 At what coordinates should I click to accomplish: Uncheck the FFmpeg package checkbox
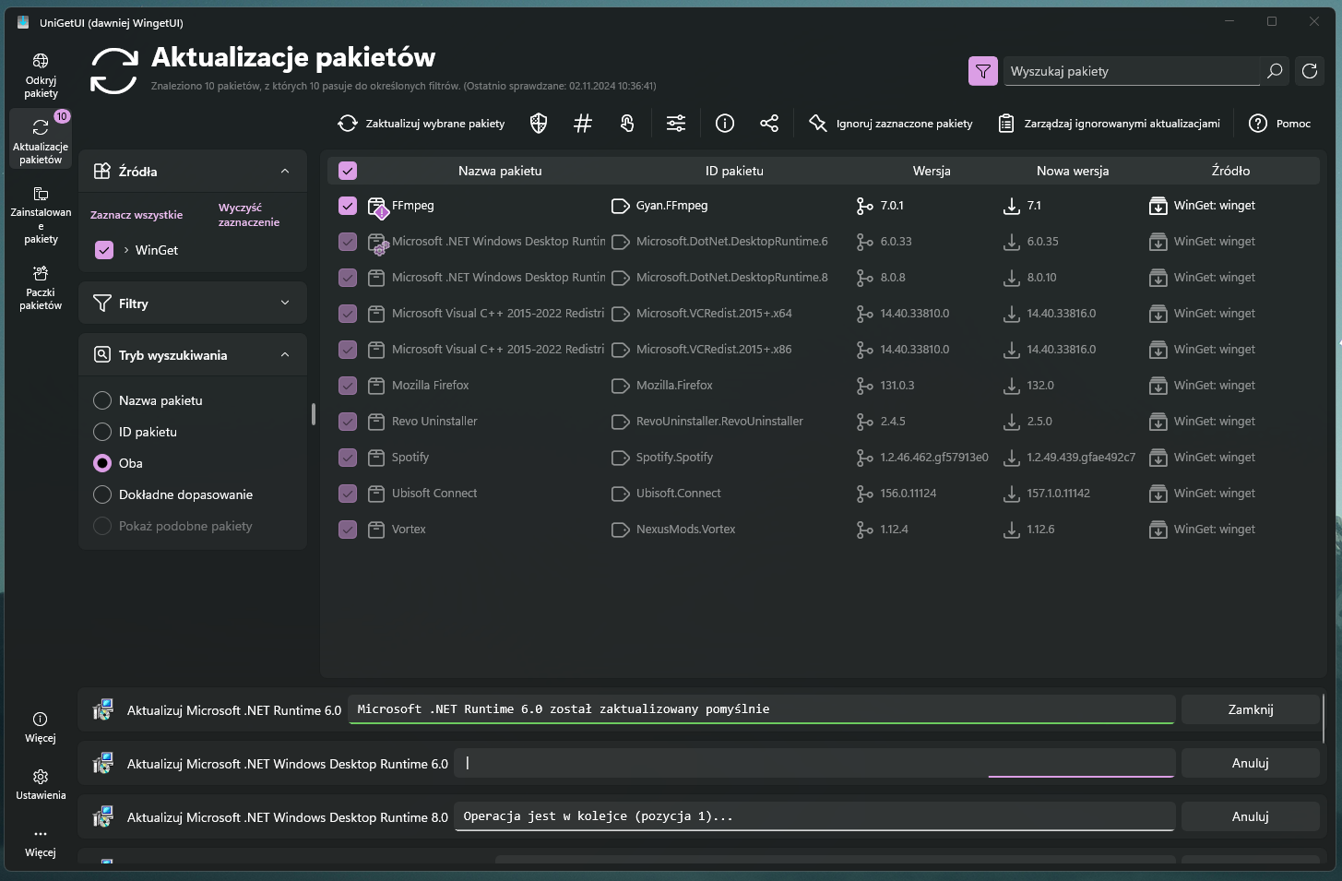pyautogui.click(x=348, y=206)
